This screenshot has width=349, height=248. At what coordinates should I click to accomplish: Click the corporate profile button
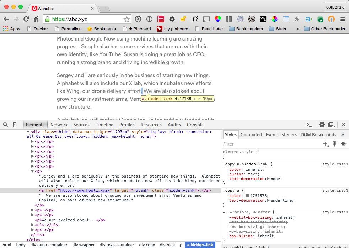point(335,7)
